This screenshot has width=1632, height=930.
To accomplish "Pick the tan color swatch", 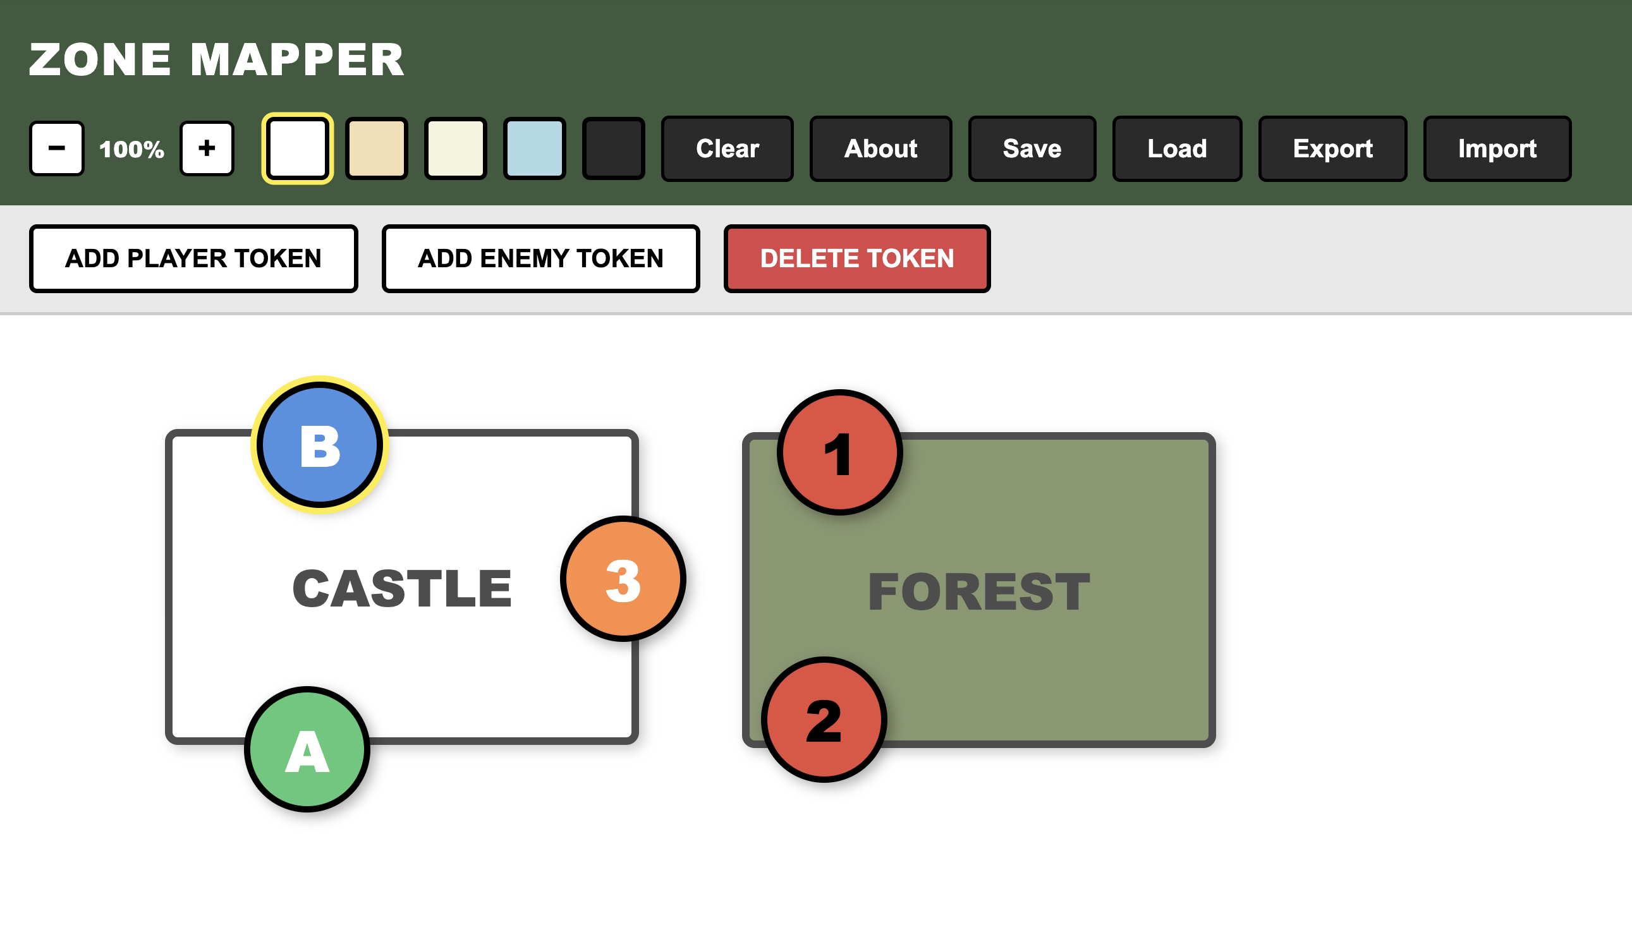I will [x=376, y=148].
